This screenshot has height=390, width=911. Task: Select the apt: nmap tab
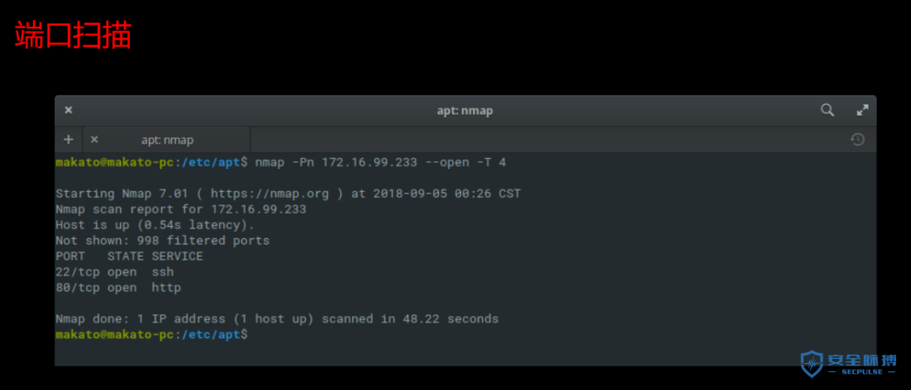point(166,139)
